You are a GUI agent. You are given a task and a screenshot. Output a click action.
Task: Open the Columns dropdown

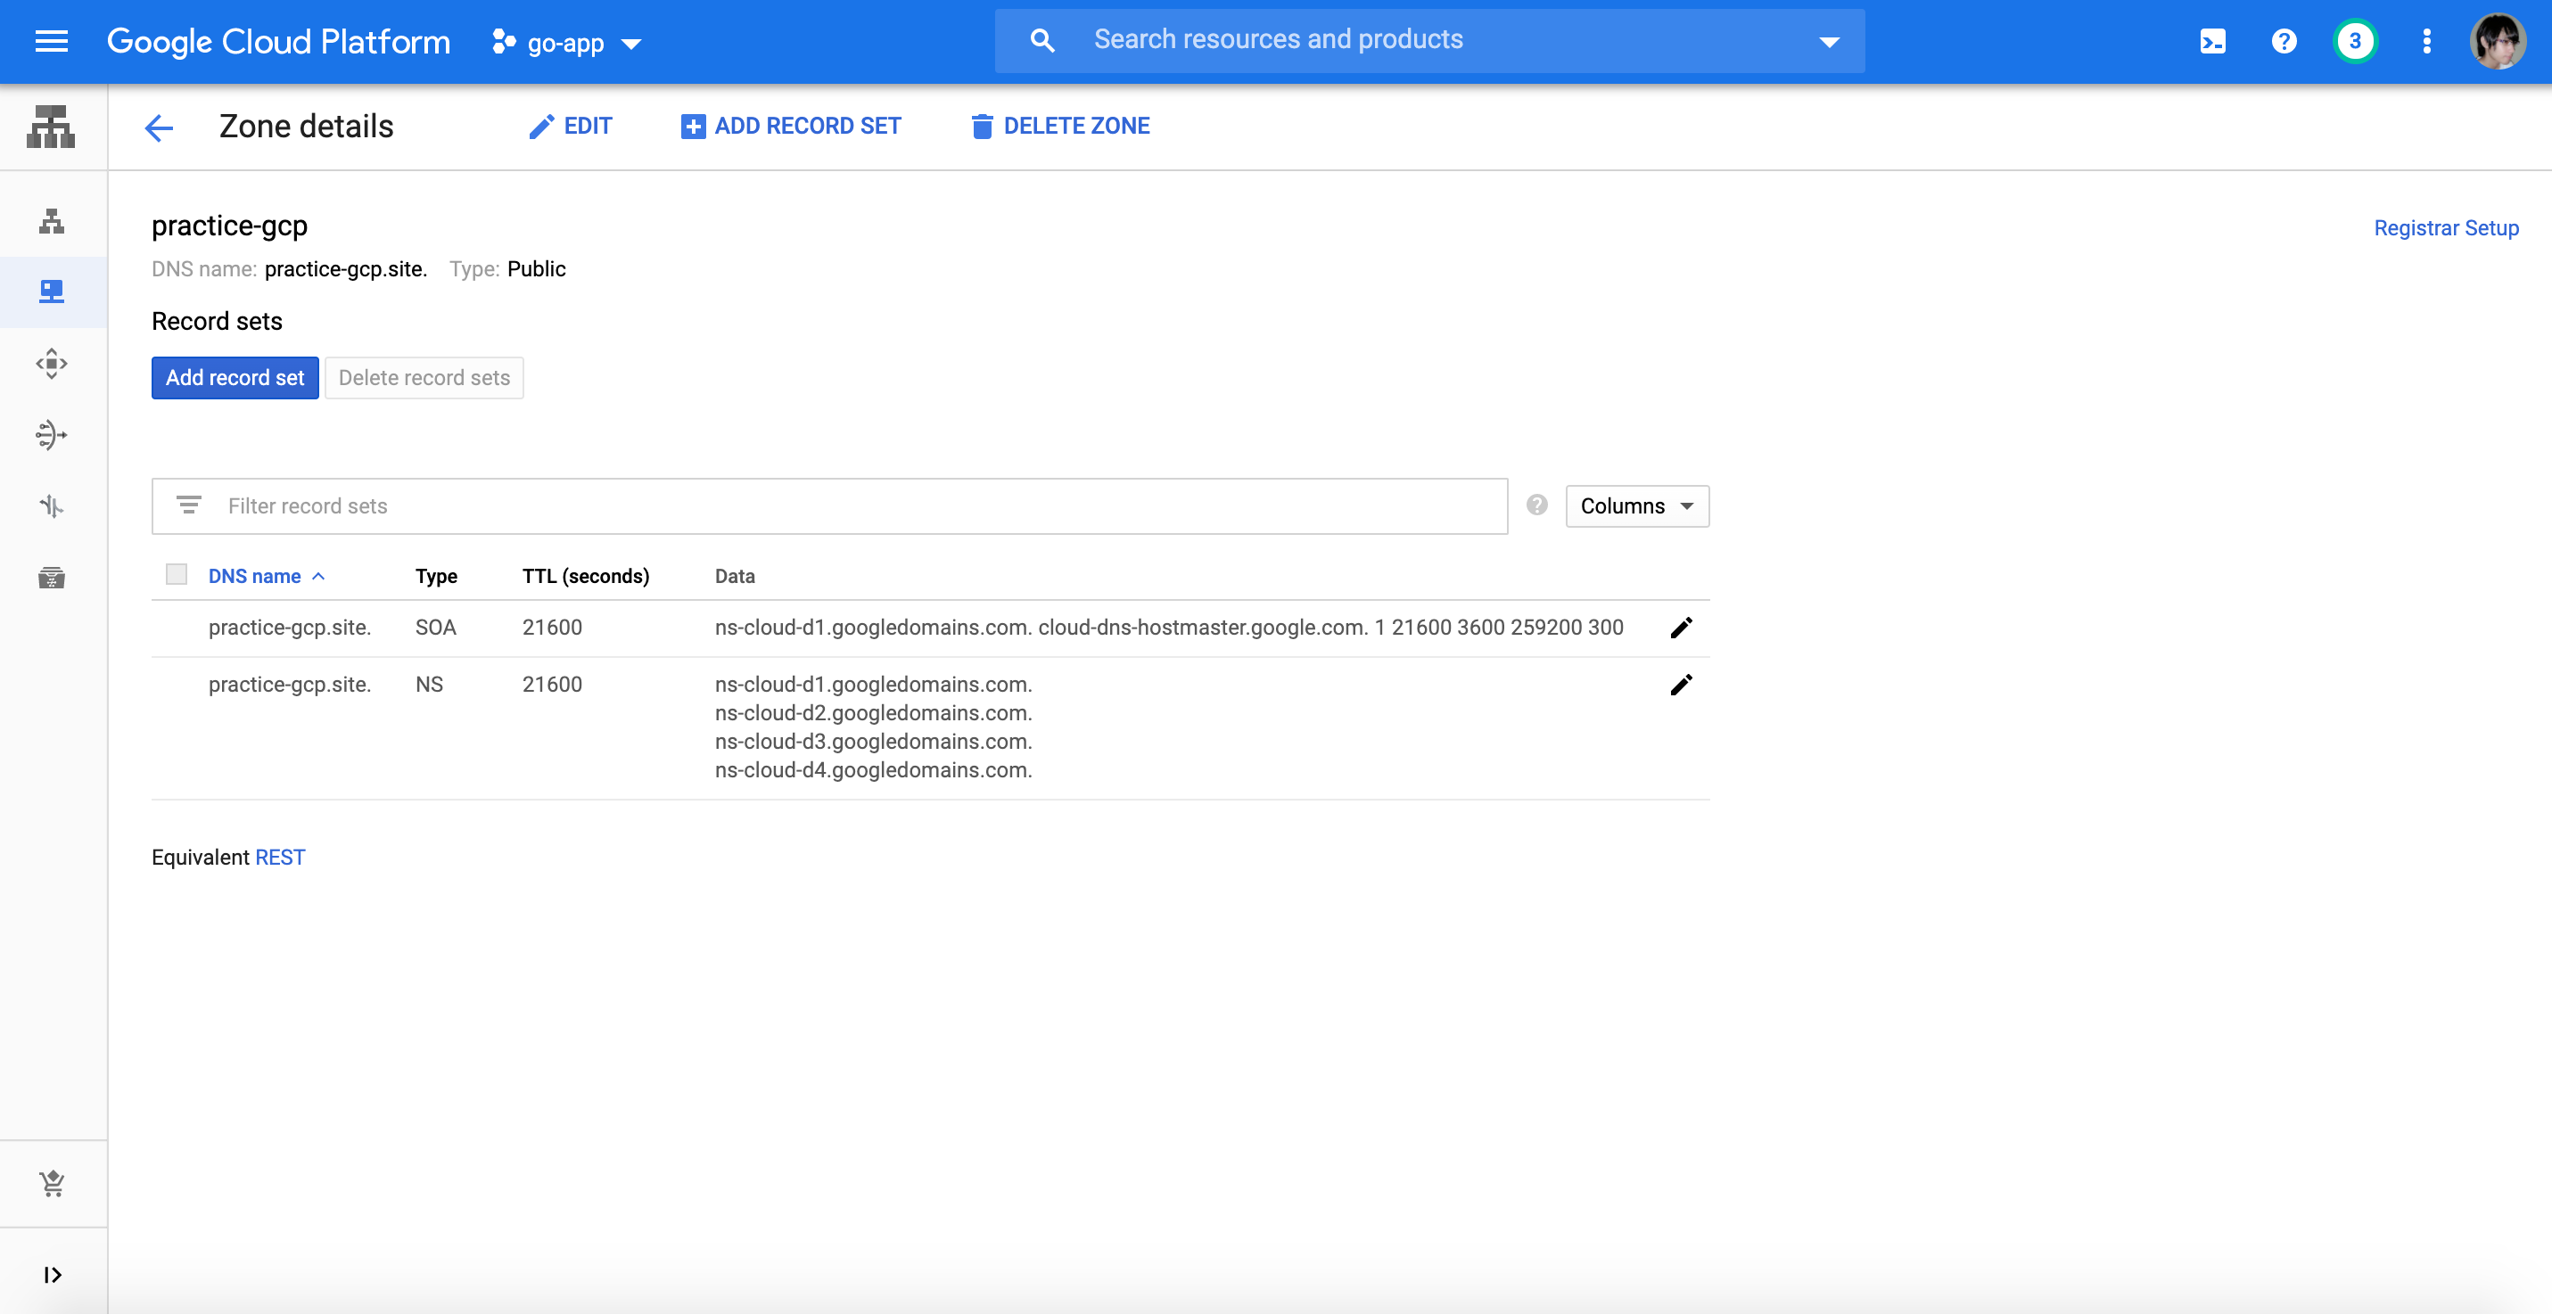tap(1636, 506)
